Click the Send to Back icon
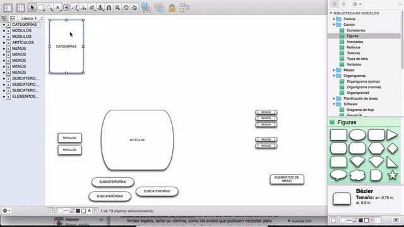The width and height of the screenshot is (404, 227). [x=159, y=8]
